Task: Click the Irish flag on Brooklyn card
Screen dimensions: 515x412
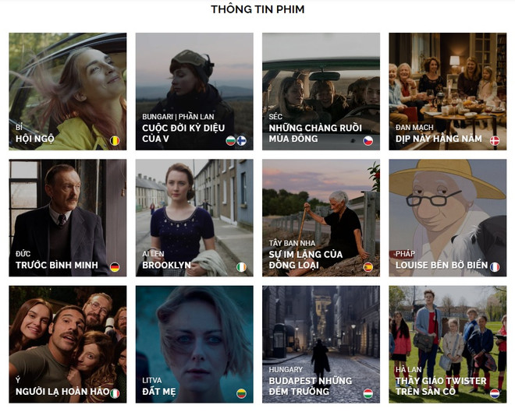Action: point(241,267)
